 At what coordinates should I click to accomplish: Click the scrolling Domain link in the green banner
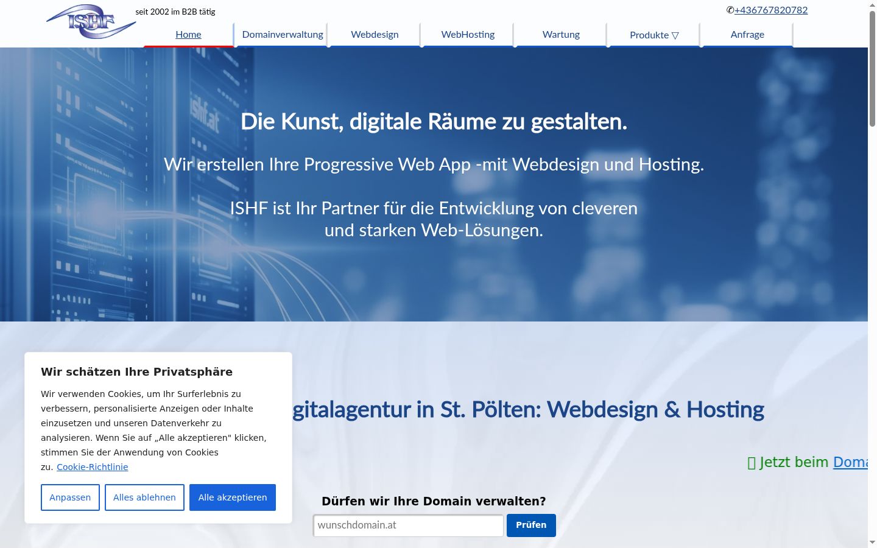[x=850, y=462]
